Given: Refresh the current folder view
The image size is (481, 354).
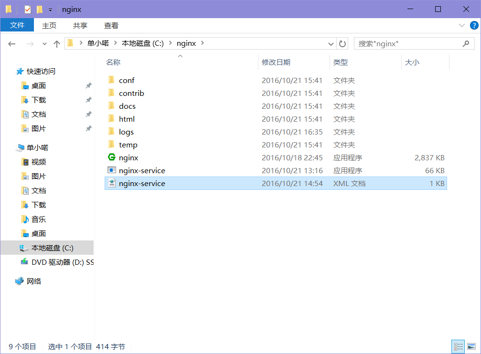Looking at the screenshot, I should pos(342,44).
